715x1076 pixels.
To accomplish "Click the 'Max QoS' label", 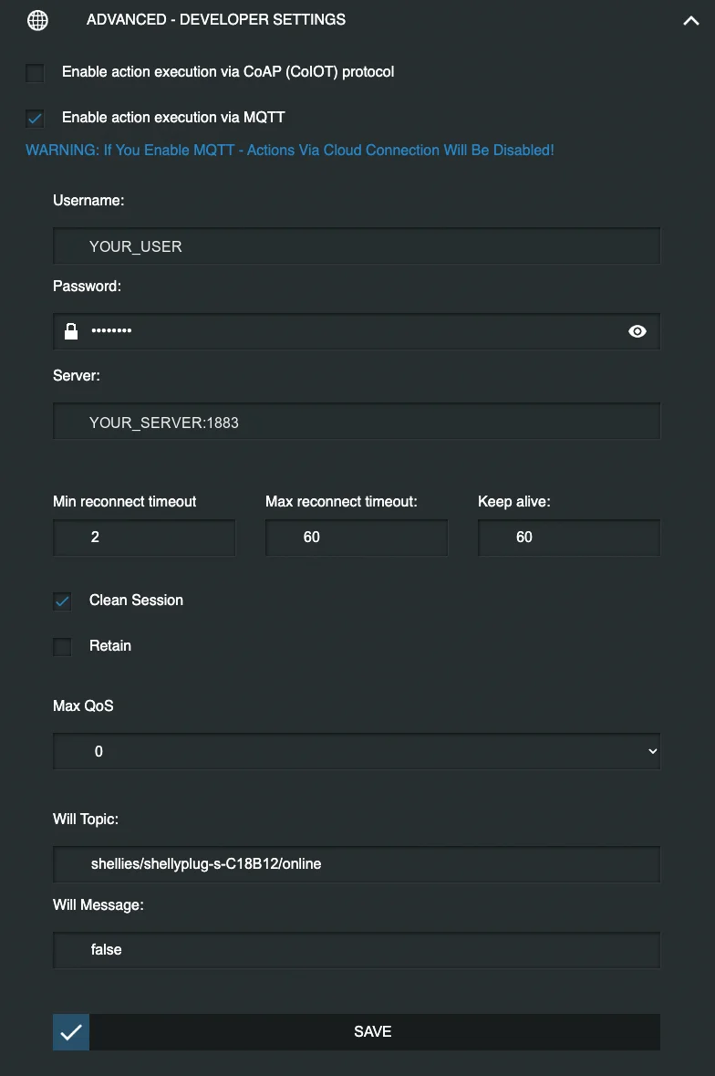I will coord(83,705).
